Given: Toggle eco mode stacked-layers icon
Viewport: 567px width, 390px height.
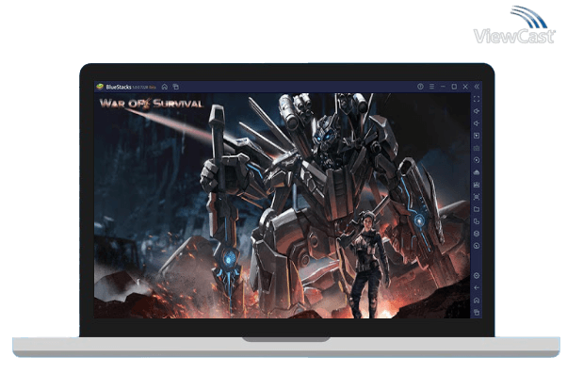Looking at the screenshot, I should tap(477, 234).
